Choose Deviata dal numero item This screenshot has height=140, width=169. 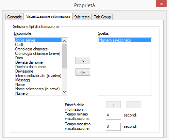click(38, 67)
